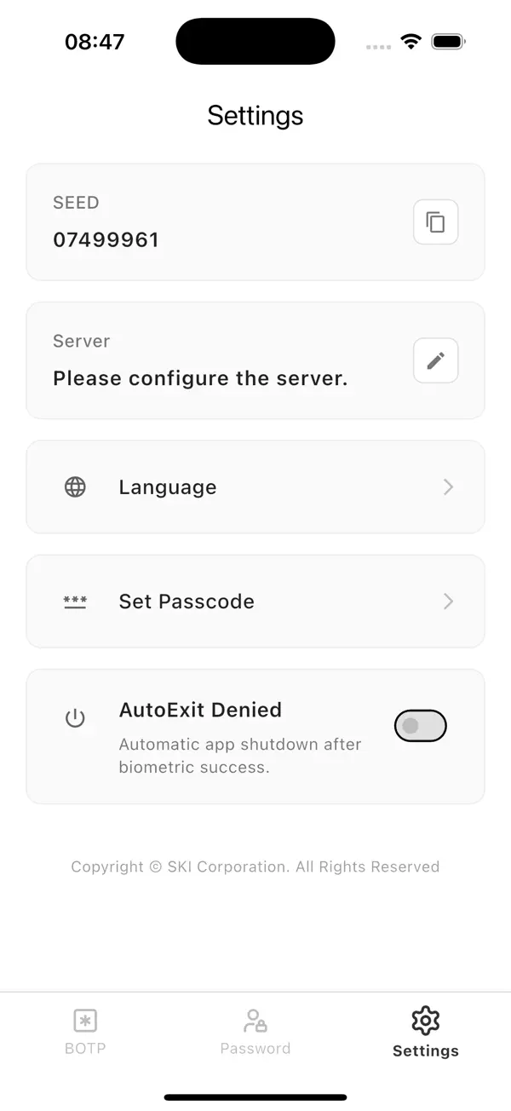
Task: Tap the Wi-Fi indicator in status bar
Action: pyautogui.click(x=411, y=40)
